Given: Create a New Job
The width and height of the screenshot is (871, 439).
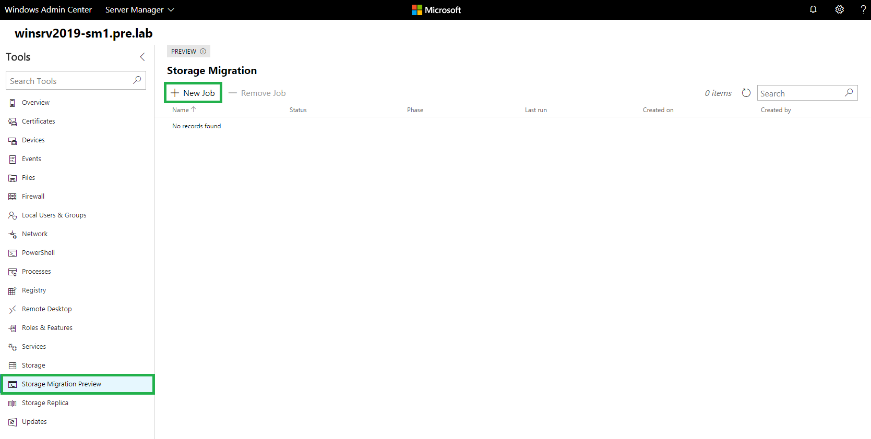Looking at the screenshot, I should (x=193, y=93).
